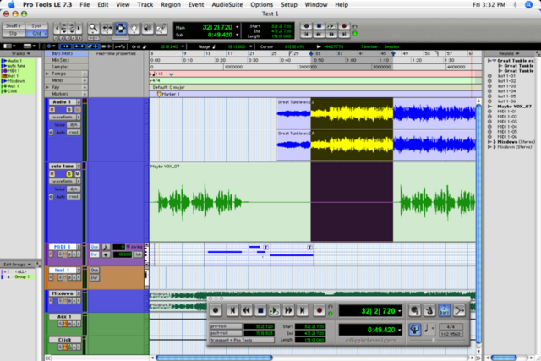Click Fast Forward in the Transport window
This screenshot has height=361, width=541.
tap(288, 310)
